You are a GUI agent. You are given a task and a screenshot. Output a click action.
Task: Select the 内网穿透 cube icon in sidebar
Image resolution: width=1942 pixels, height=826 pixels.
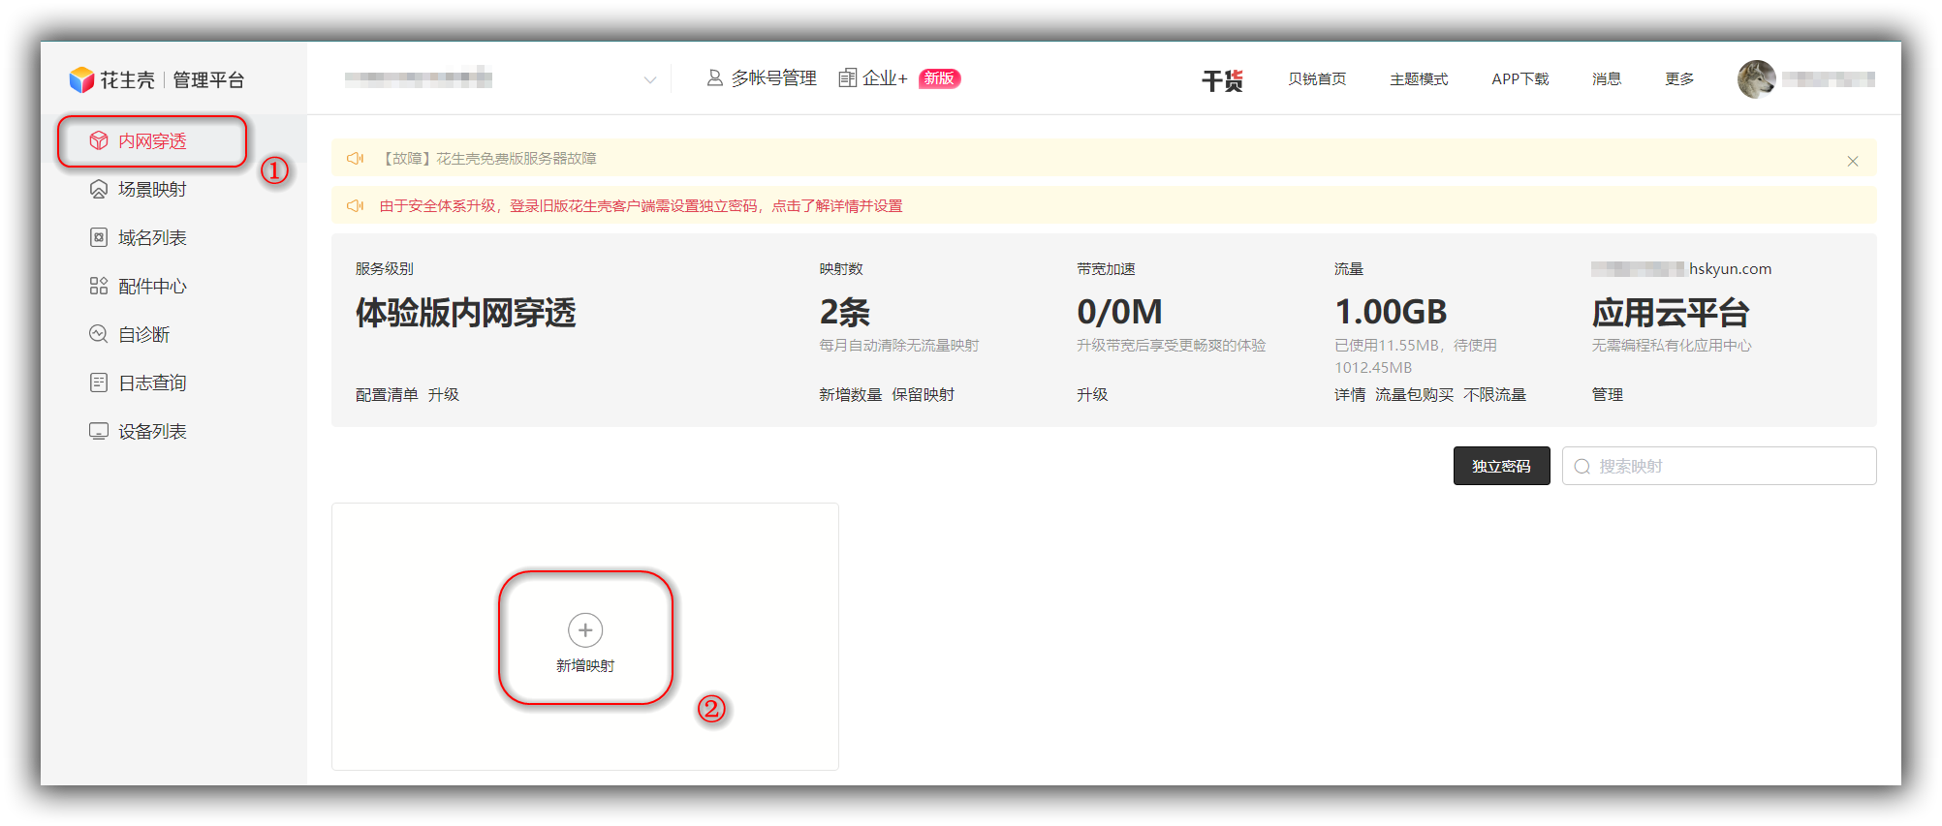(99, 140)
